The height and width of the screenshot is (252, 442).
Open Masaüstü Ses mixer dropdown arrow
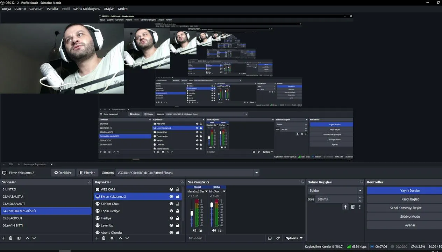click(207, 191)
